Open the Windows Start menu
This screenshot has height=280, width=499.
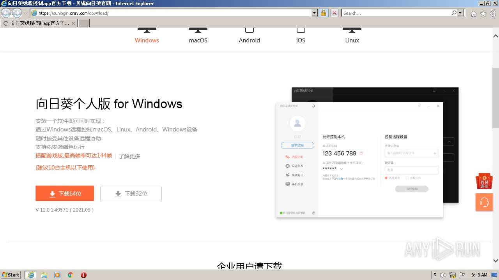[x=11, y=275]
